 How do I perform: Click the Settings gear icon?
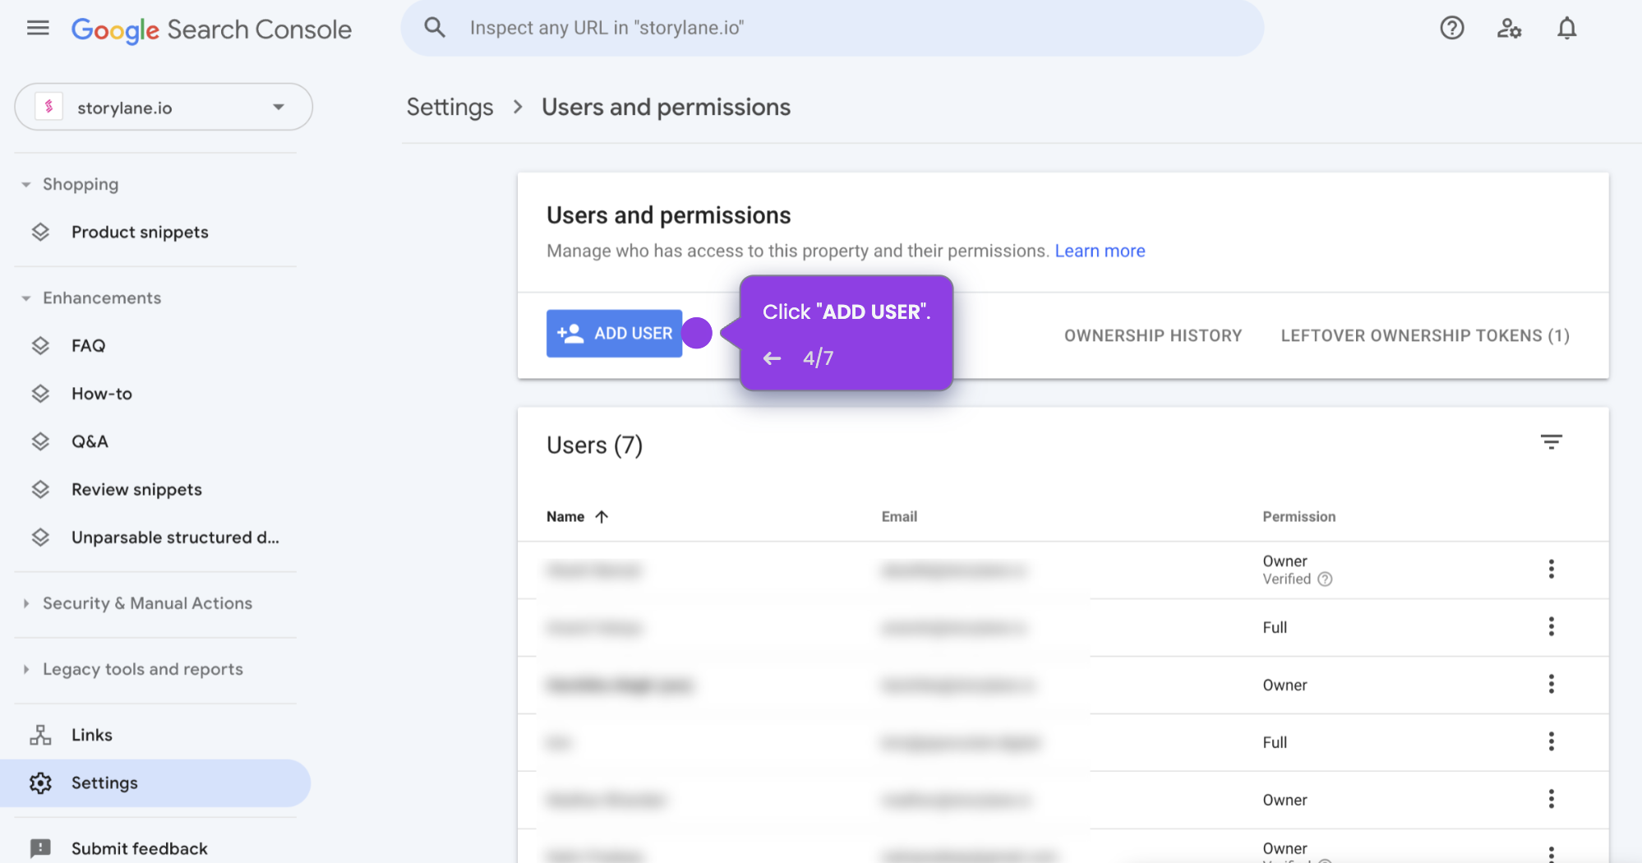[x=40, y=782]
